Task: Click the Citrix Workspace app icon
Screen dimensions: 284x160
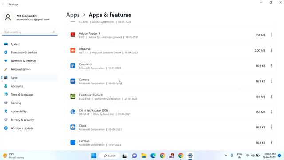Action: click(73, 112)
